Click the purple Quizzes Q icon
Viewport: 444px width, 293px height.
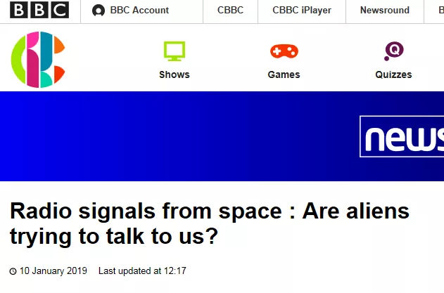(393, 51)
